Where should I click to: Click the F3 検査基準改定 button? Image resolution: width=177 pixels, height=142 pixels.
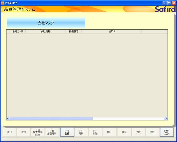(x=38, y=132)
